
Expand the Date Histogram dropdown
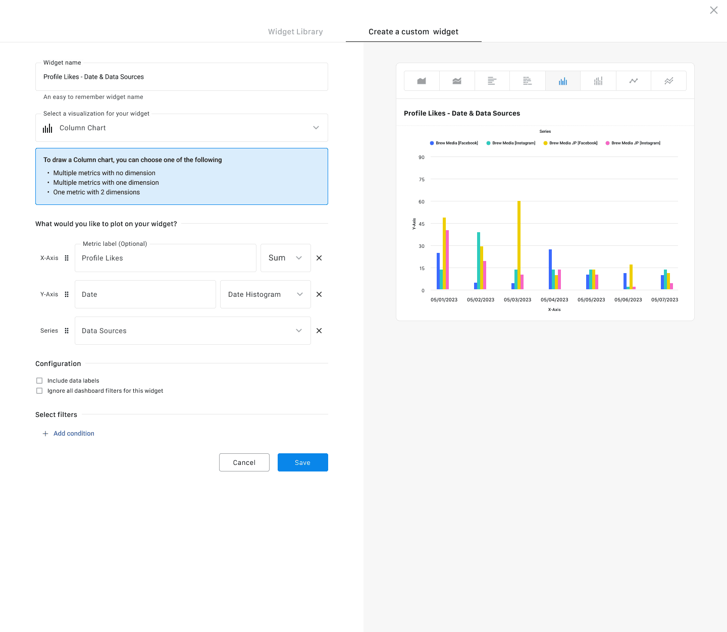pos(265,294)
